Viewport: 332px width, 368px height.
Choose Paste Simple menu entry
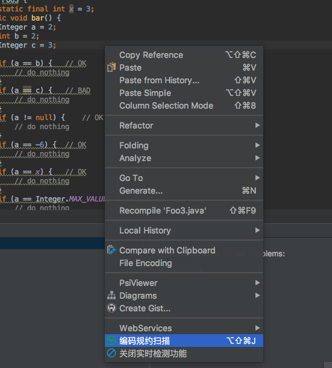(x=184, y=93)
